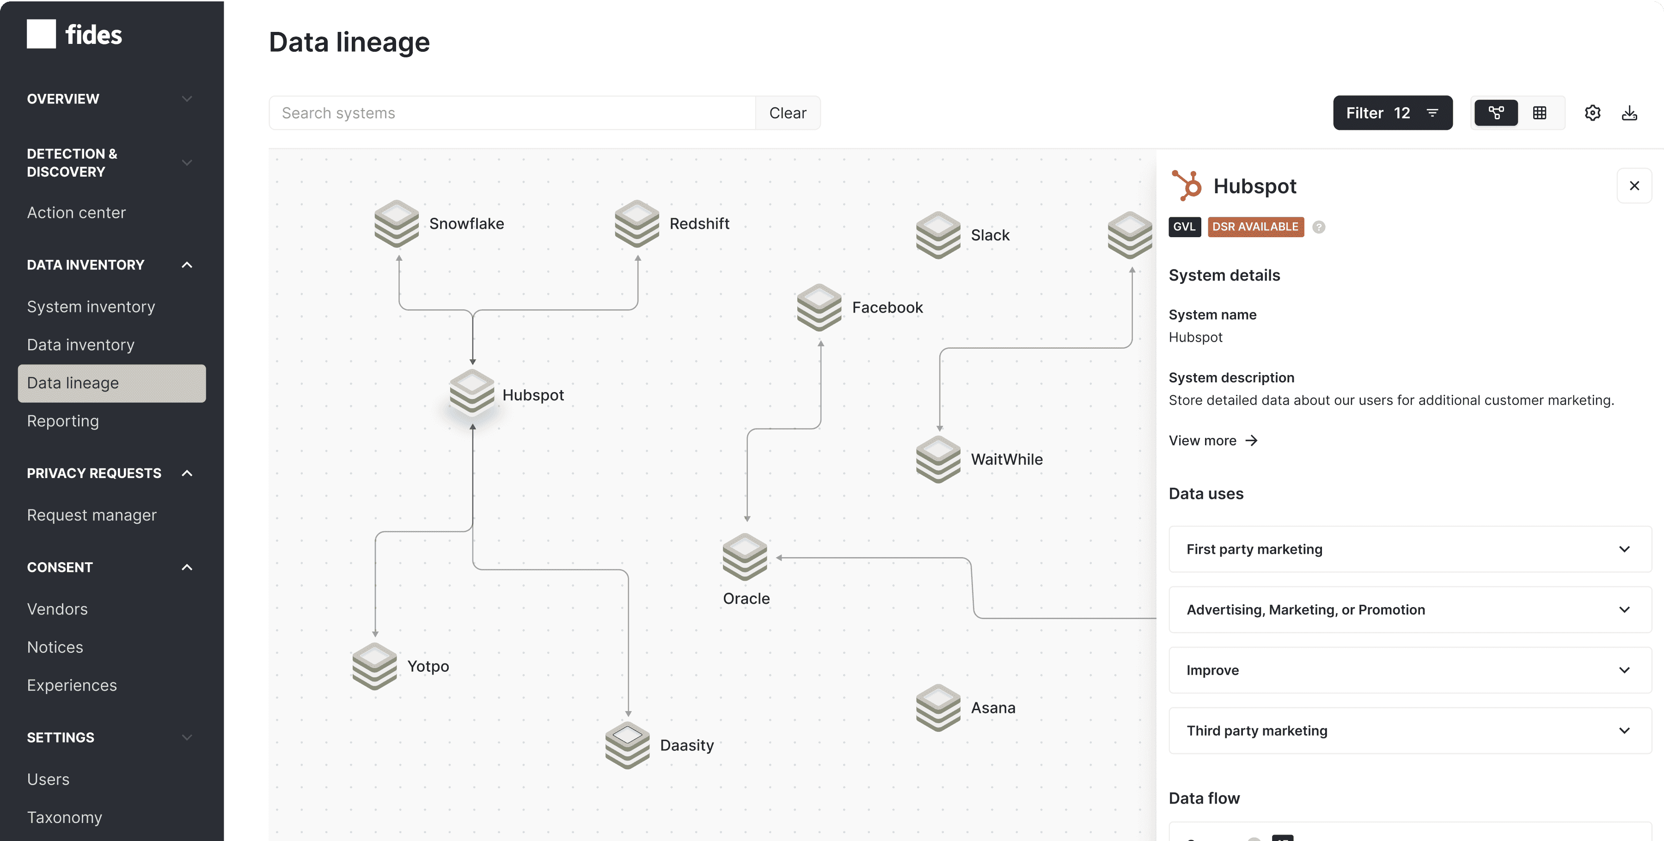Expand the Improve data use

[x=1409, y=670]
